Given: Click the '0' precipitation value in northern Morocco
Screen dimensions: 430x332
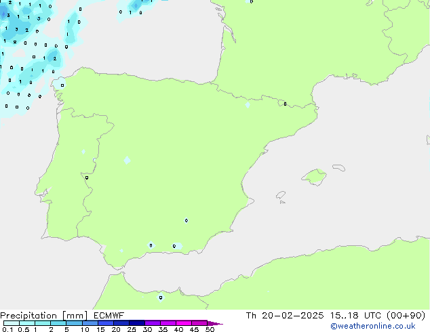Looking at the screenshot, I should point(161,297).
